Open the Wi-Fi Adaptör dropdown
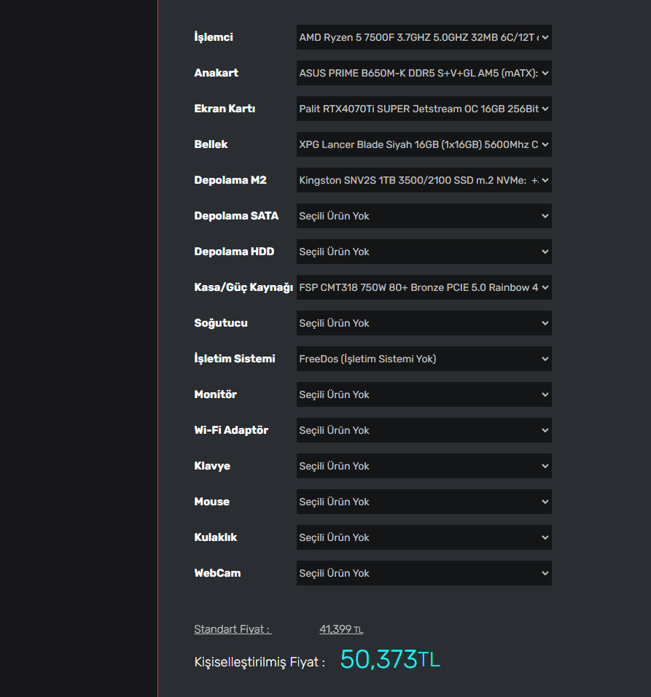Image resolution: width=651 pixels, height=697 pixels. coord(424,430)
